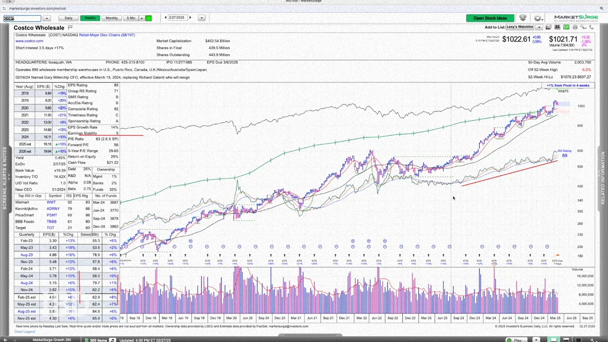Click the Mar 20 label on time axis
The width and height of the screenshot is (608, 342).
(232, 318)
